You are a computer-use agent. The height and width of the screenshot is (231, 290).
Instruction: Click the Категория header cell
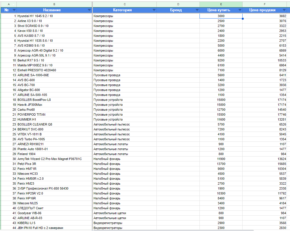(125, 10)
